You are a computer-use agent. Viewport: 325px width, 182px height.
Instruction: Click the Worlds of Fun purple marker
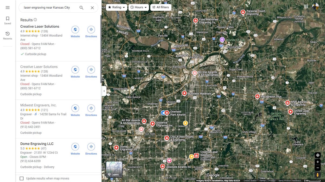[x=222, y=40]
